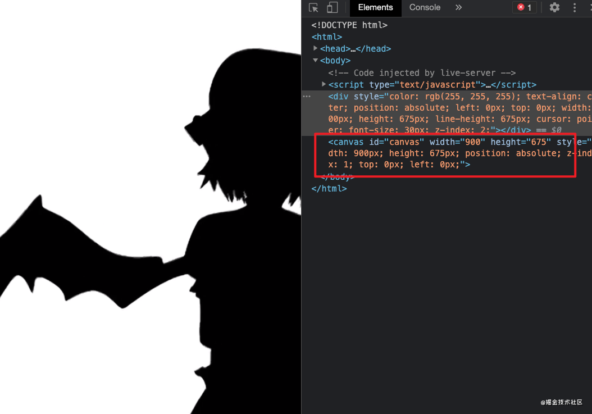Collapse the body element node
The image size is (592, 414).
pos(315,60)
